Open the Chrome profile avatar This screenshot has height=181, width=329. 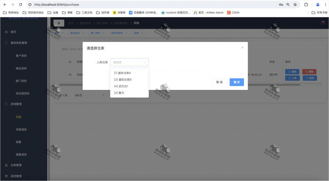pyautogui.click(x=318, y=4)
